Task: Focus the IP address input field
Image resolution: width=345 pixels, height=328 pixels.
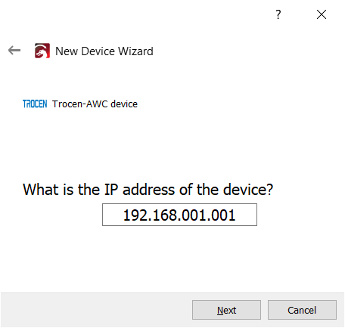Action: pyautogui.click(x=179, y=215)
